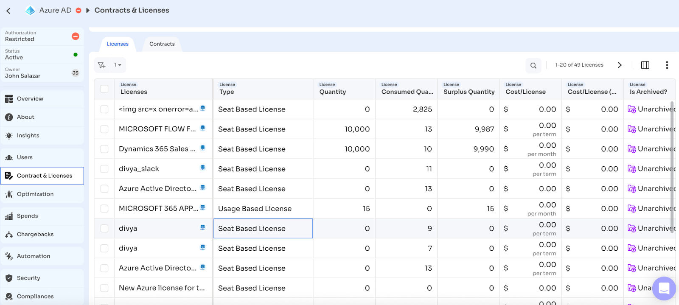Click the Authorization Restricted status field
The width and height of the screenshot is (679, 305).
[42, 36]
